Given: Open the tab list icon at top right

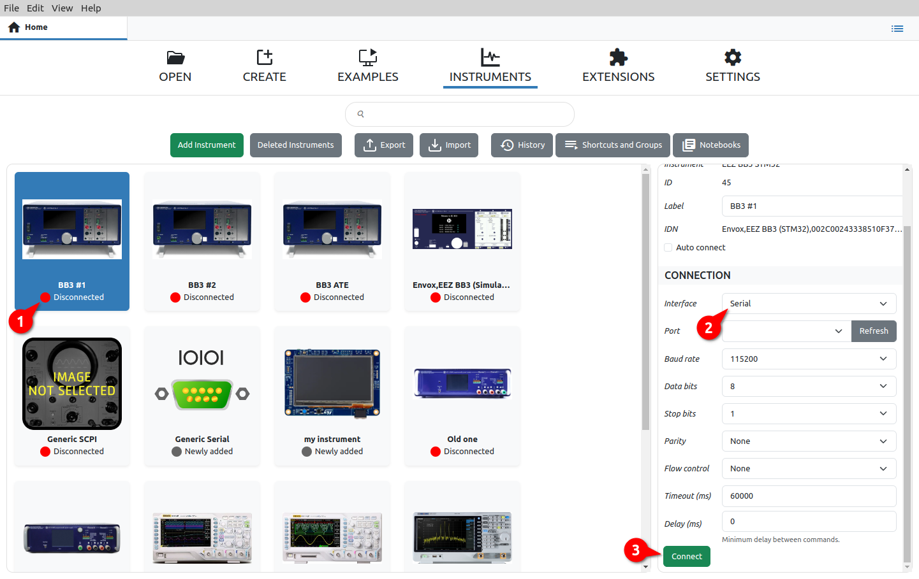Looking at the screenshot, I should tap(897, 29).
